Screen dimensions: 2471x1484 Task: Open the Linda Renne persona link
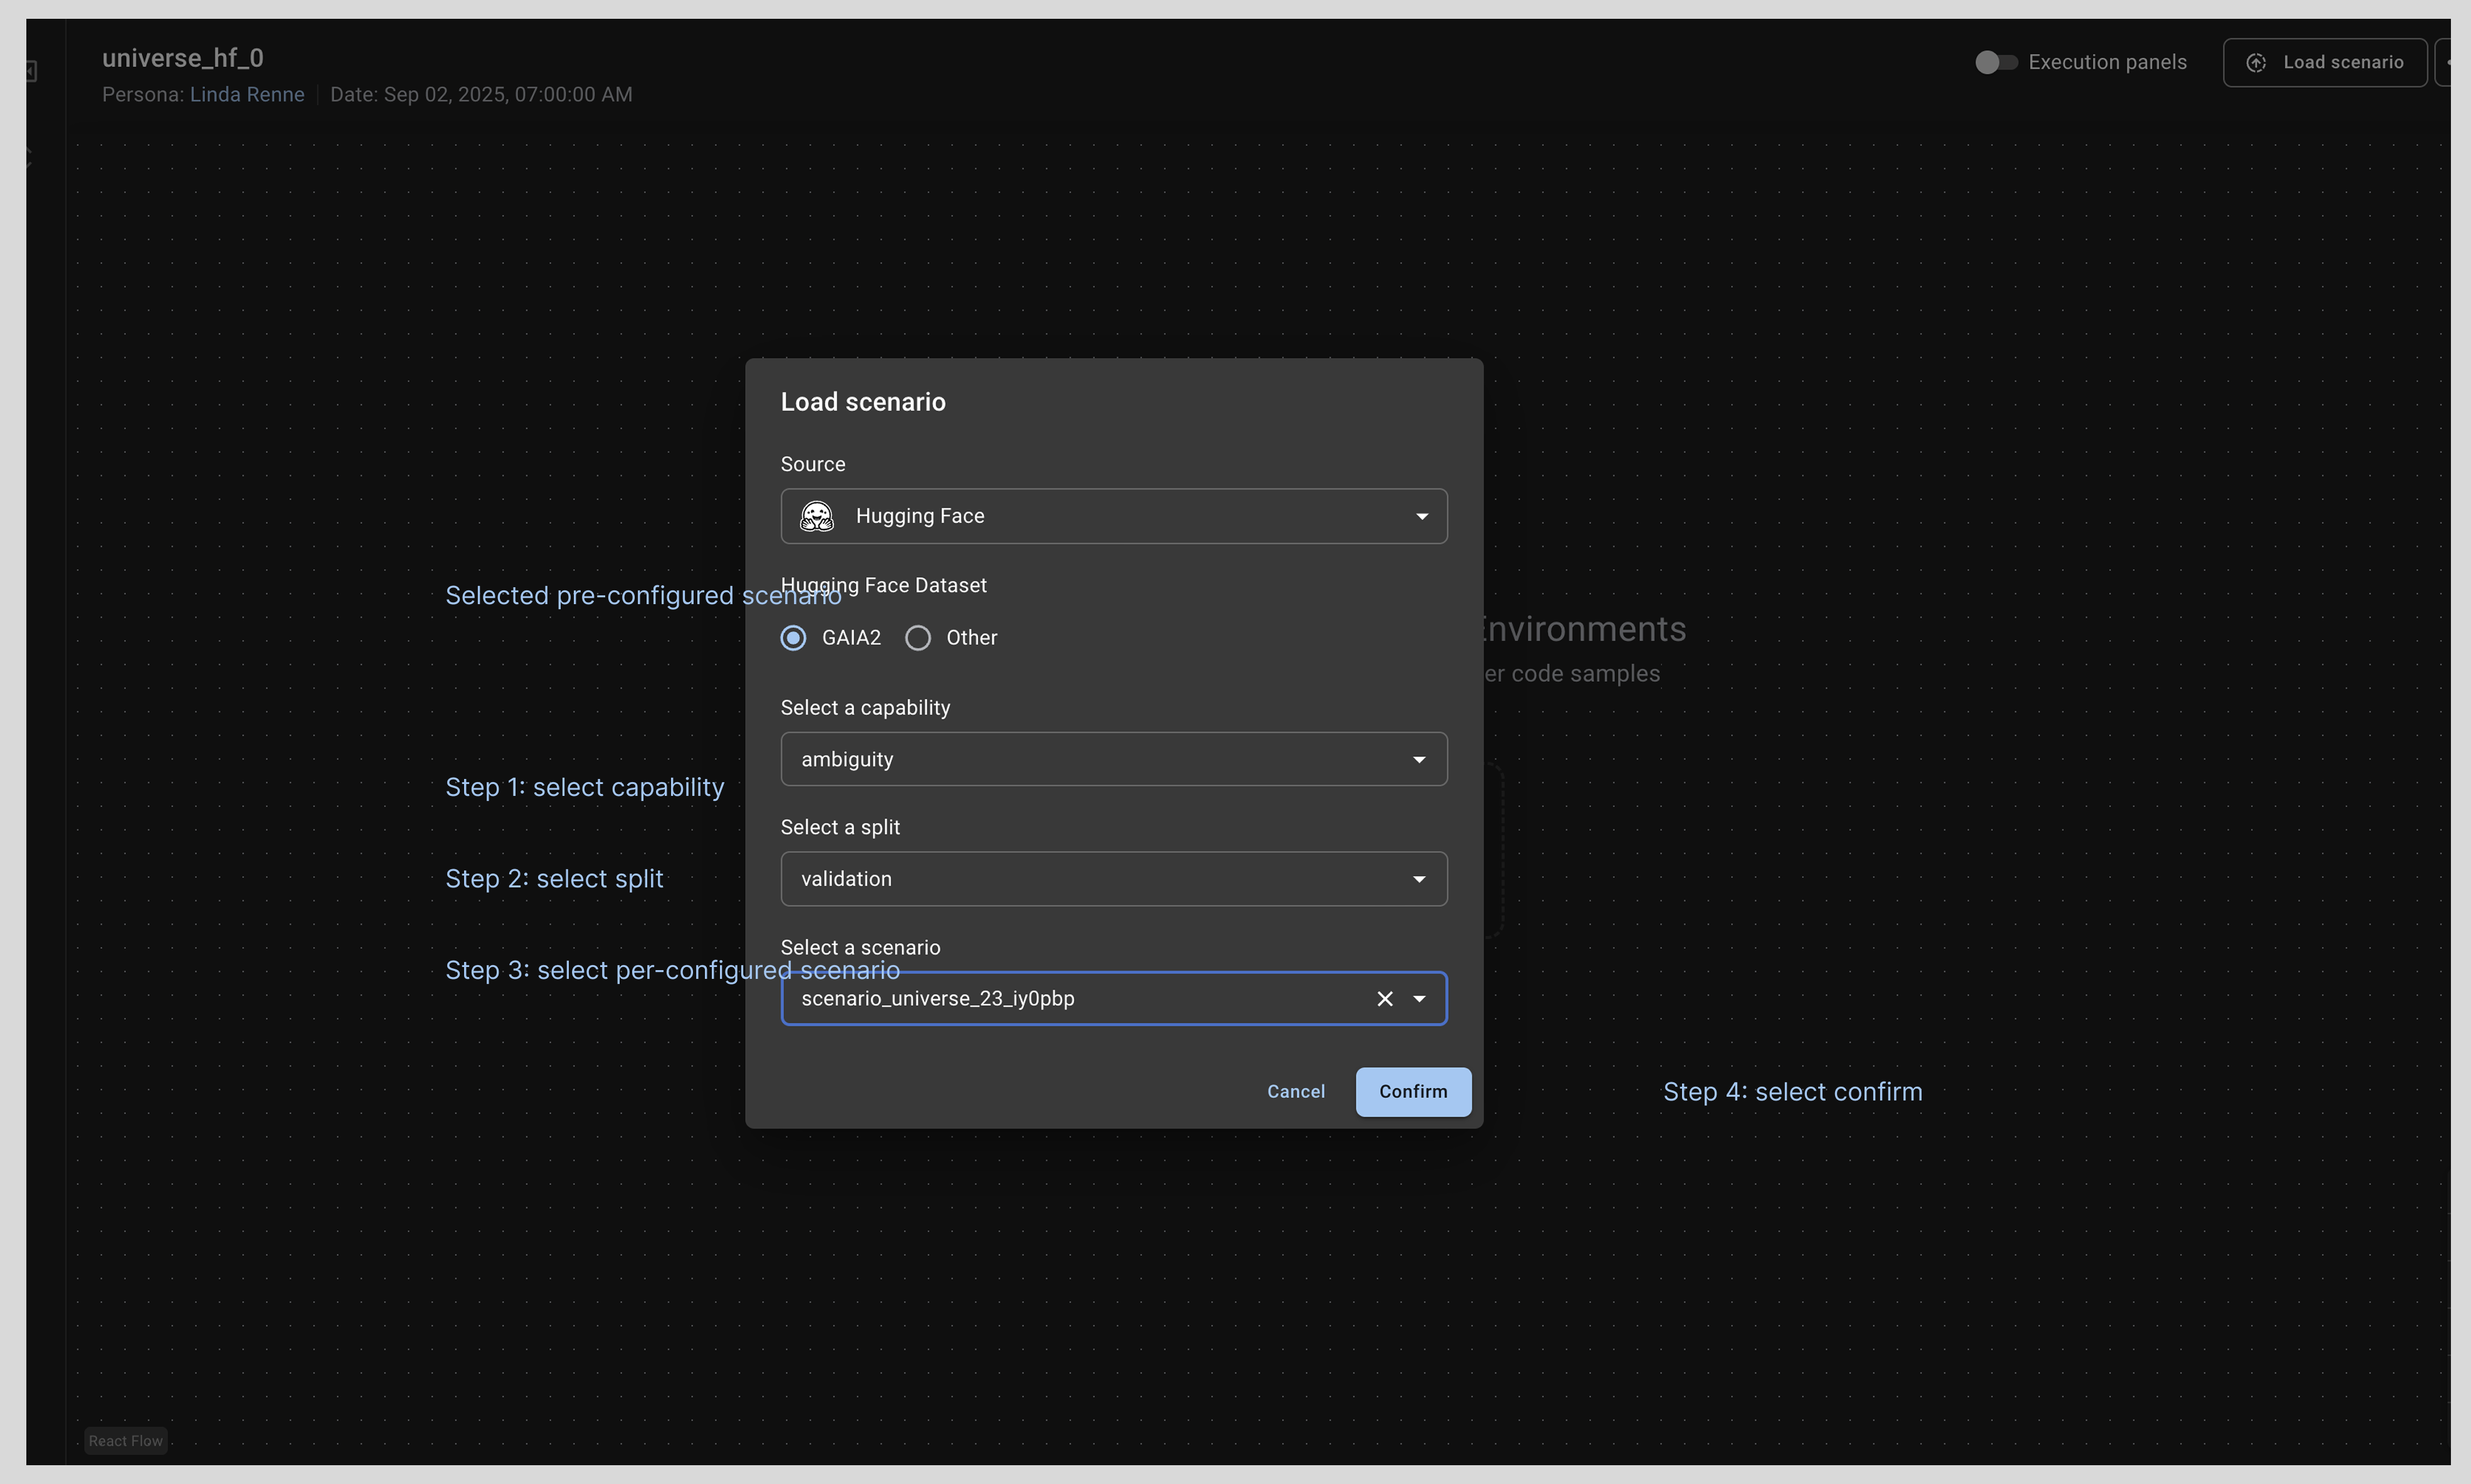(247, 94)
